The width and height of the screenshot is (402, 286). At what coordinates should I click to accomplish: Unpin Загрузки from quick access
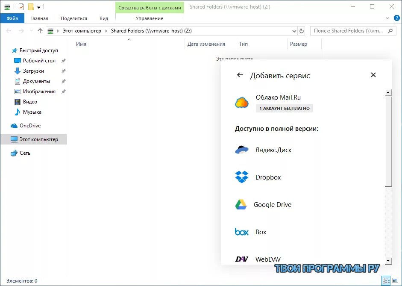(x=63, y=71)
